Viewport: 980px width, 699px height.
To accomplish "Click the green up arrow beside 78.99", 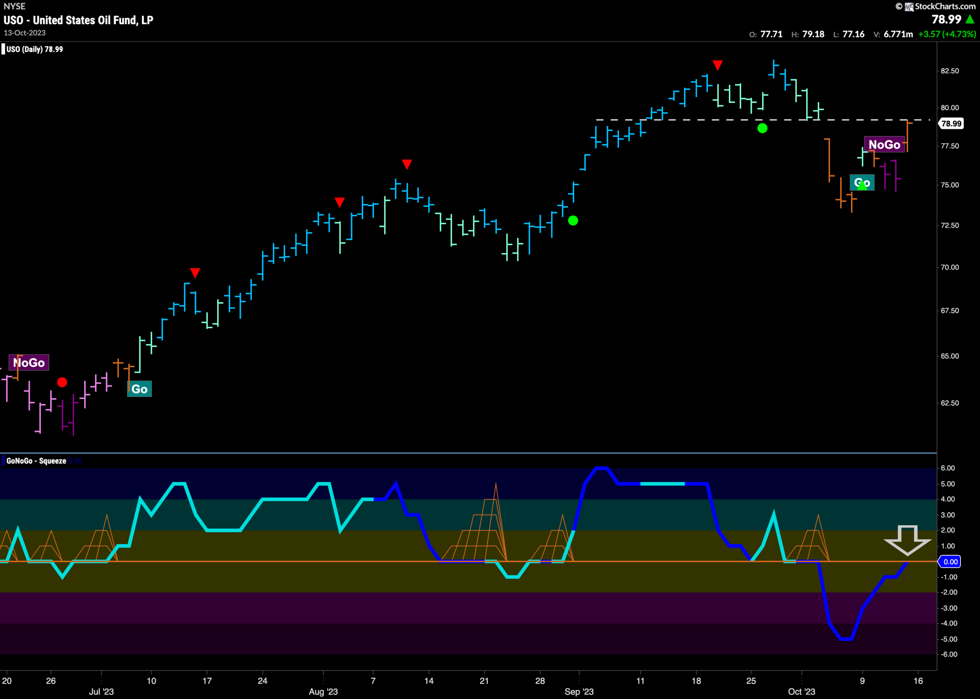I will click(970, 20).
